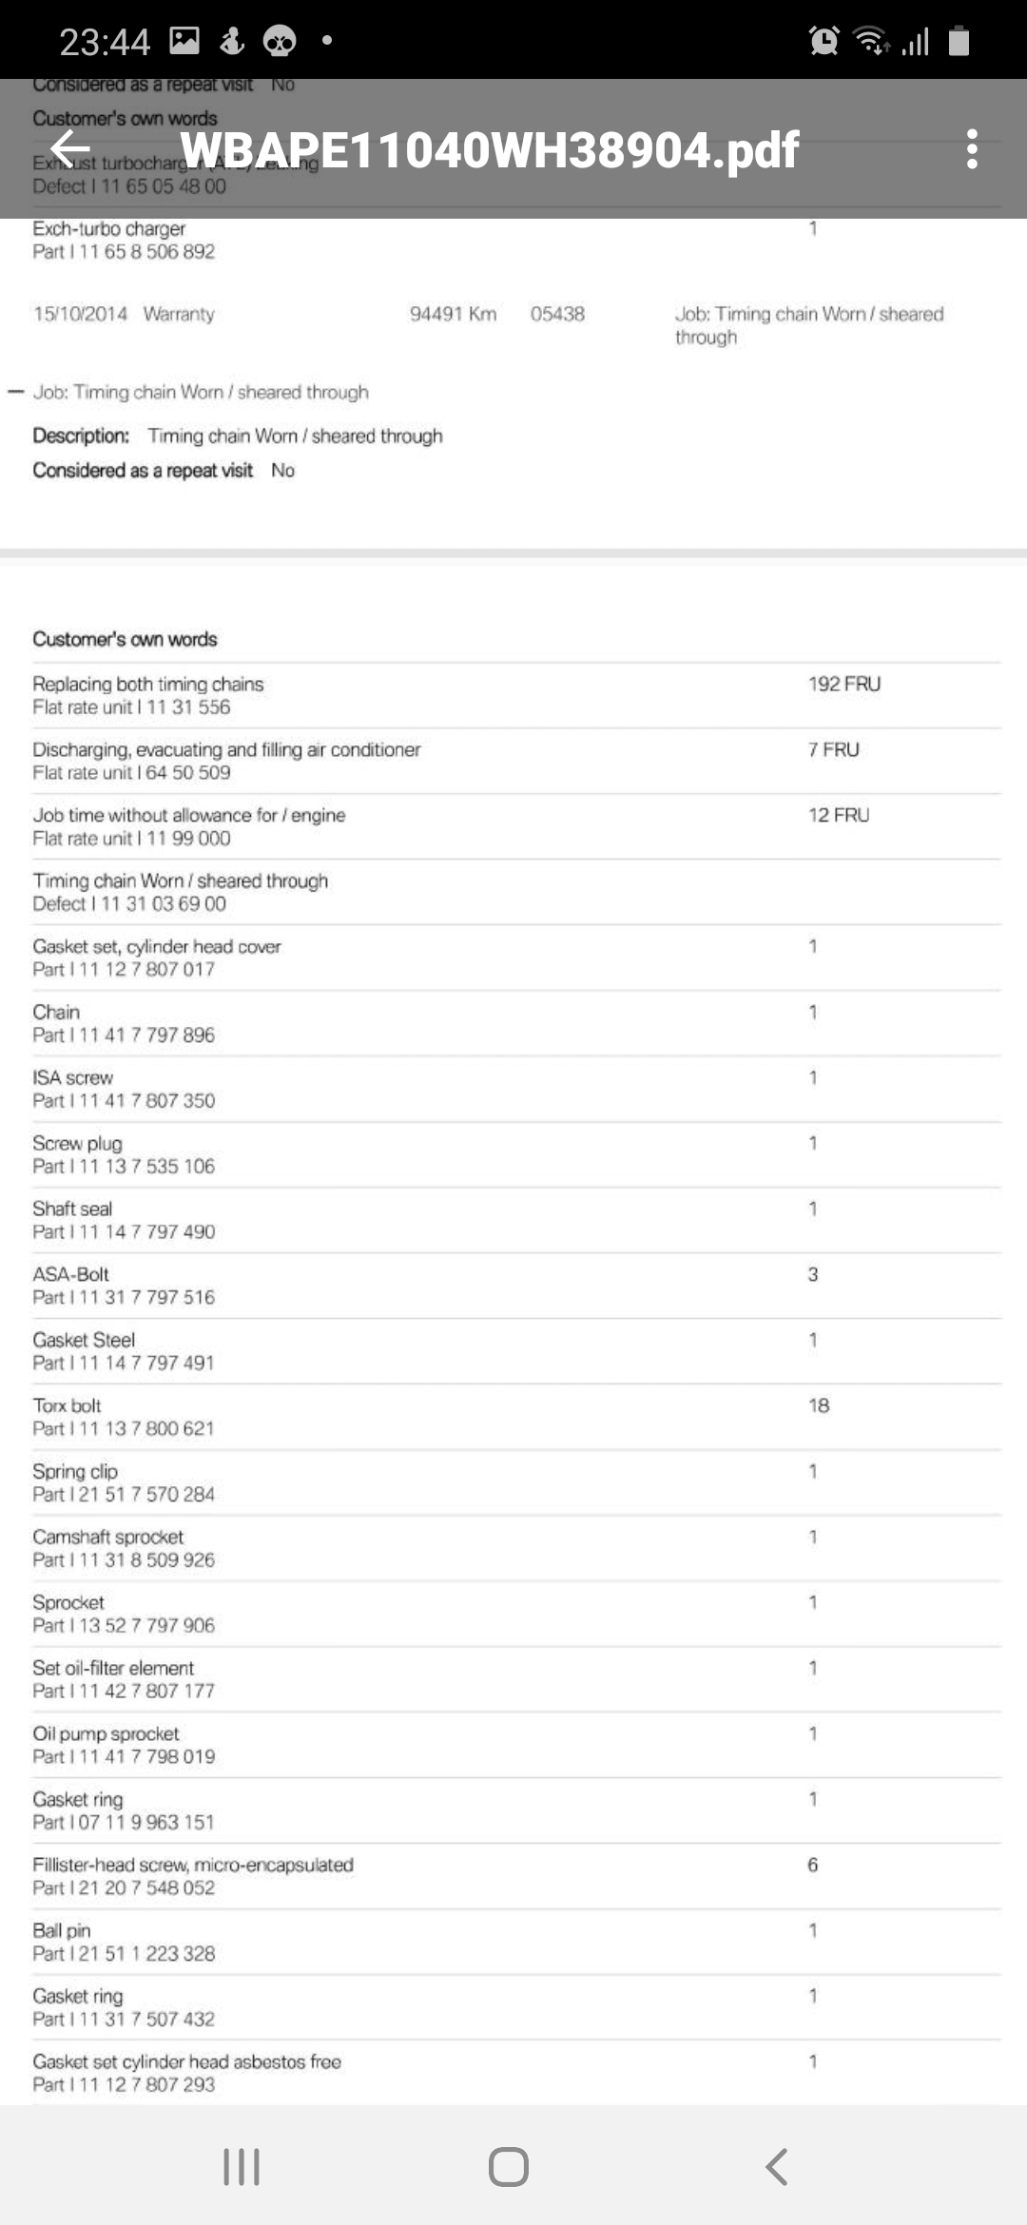This screenshot has height=2225, width=1027.
Task: Tap the image notification icon
Action: [x=184, y=40]
